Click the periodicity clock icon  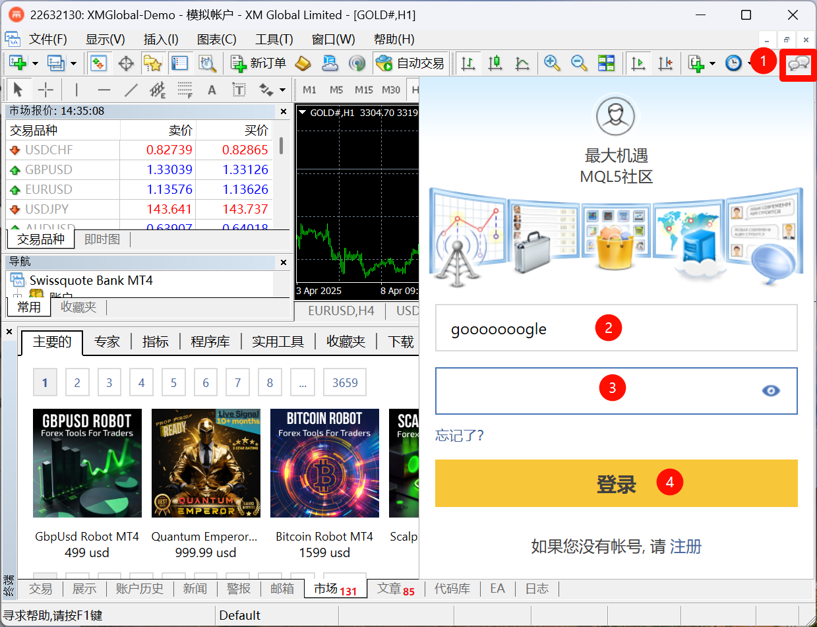pyautogui.click(x=733, y=63)
